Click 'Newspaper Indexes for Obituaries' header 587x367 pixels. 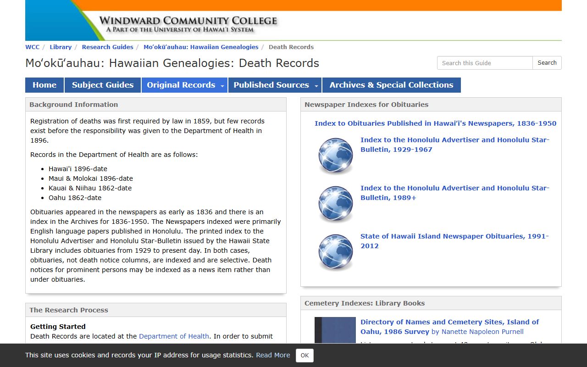[431, 105]
